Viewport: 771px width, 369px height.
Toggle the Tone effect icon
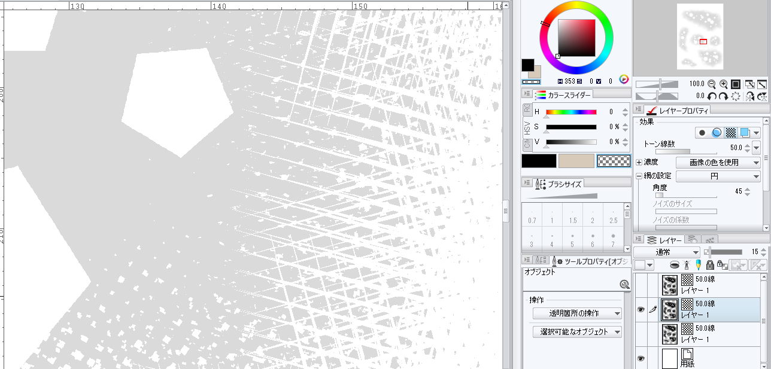pyautogui.click(x=731, y=133)
